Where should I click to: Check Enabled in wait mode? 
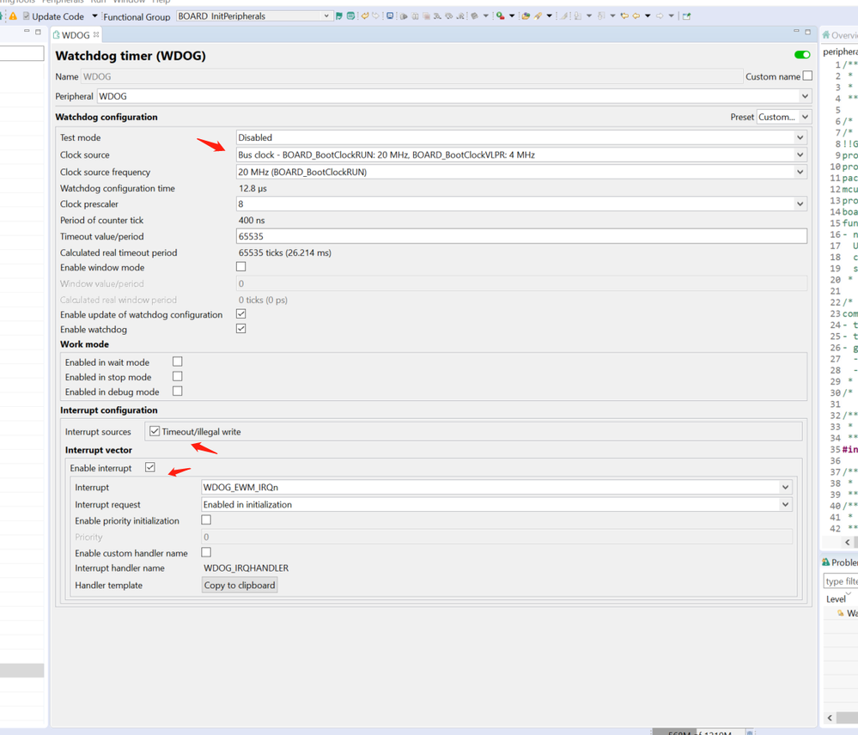click(x=177, y=361)
